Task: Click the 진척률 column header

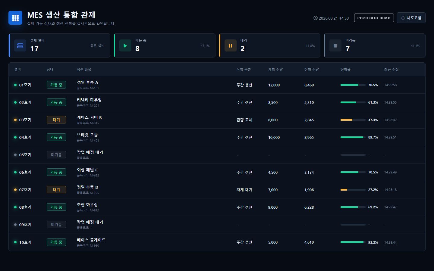Action: 345,70
